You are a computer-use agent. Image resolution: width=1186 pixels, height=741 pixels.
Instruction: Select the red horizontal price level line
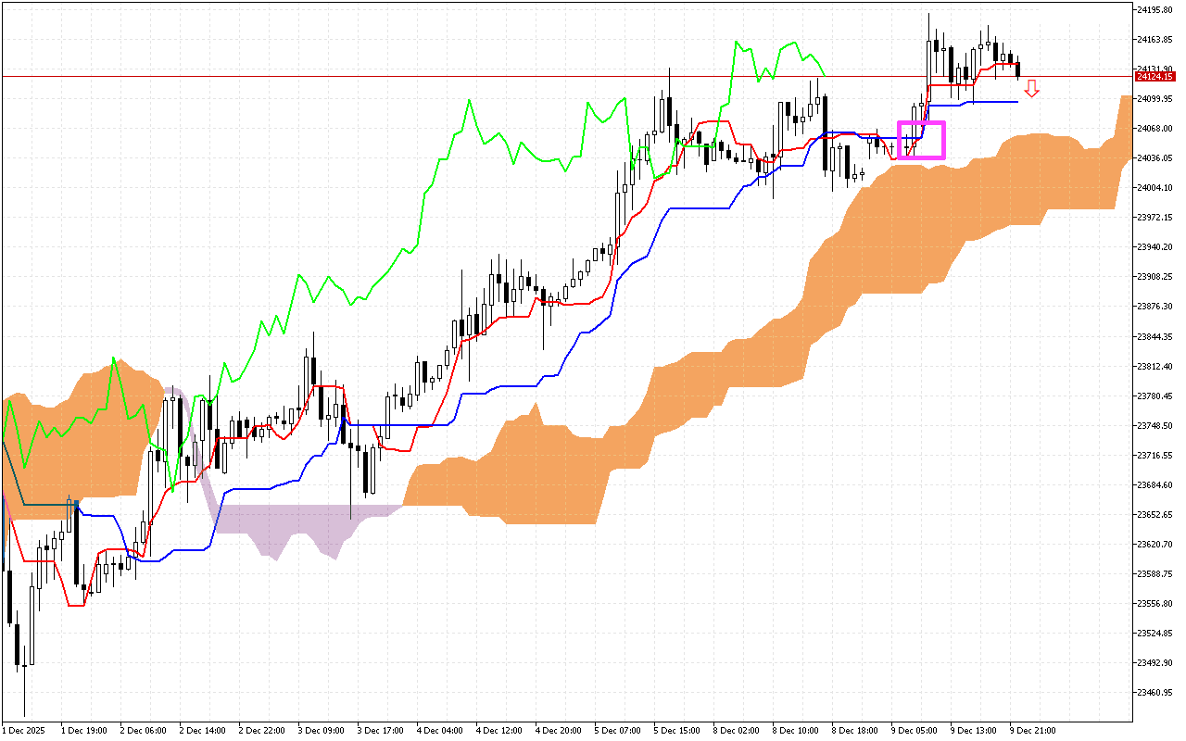coord(556,76)
